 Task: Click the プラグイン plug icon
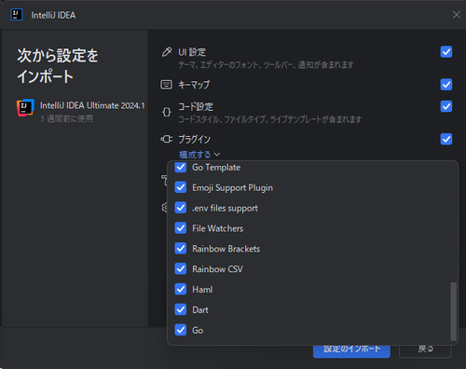pyautogui.click(x=167, y=139)
